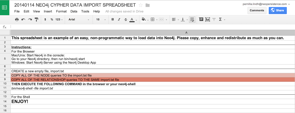Open the Data menu
This screenshot has height=113, width=295.
click(74, 11)
